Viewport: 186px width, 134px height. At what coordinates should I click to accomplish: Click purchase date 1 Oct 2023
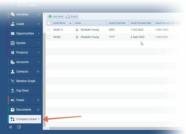point(137,30)
